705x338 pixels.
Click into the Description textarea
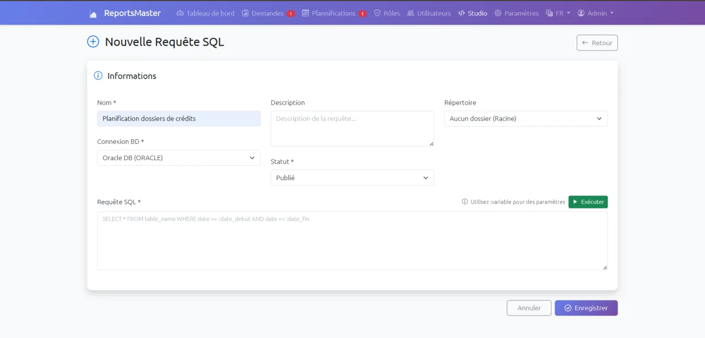[352, 129]
